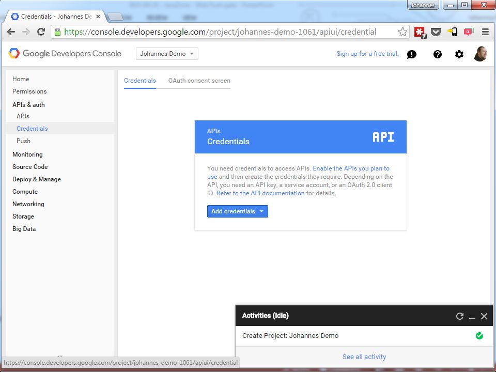The width and height of the screenshot is (496, 372).
Task: Open the help question mark icon
Action: tap(438, 54)
